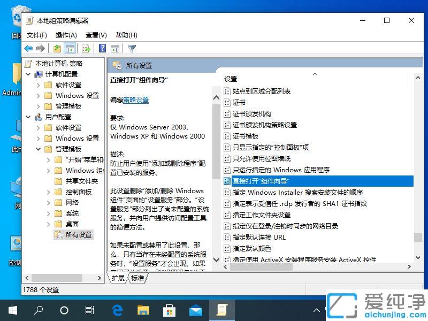Screen dimensions: 428x321
Task: Toggle the action pane icon
Action: [x=115, y=48]
